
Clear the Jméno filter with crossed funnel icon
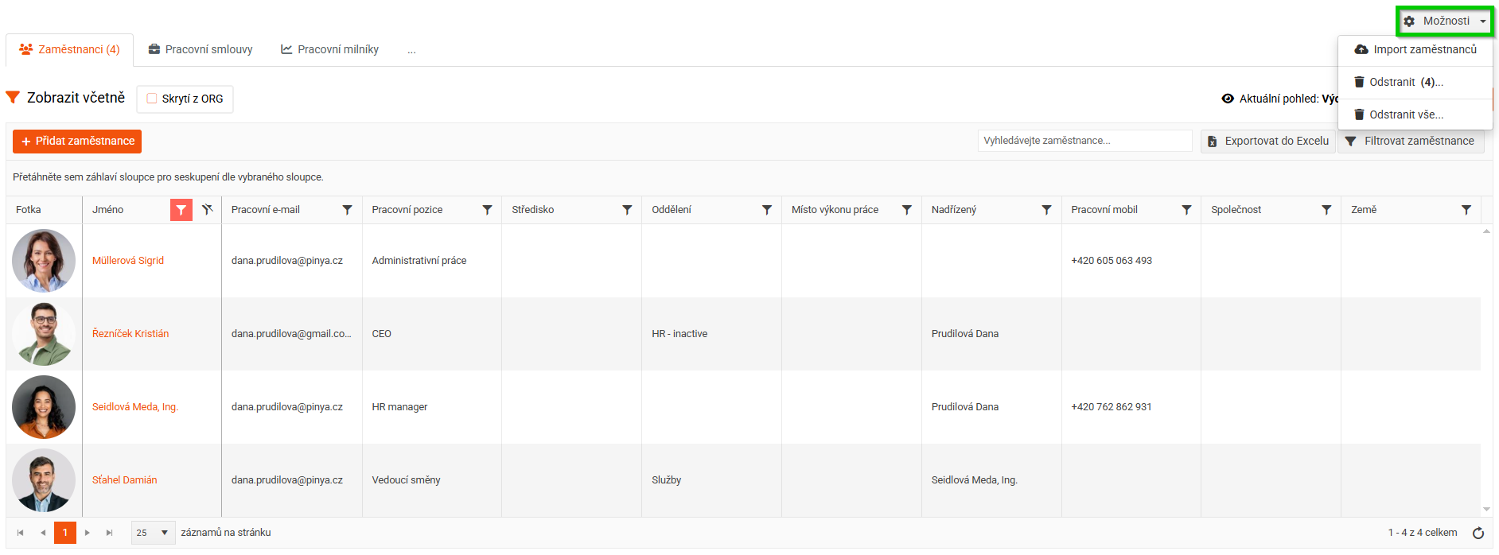(x=208, y=210)
